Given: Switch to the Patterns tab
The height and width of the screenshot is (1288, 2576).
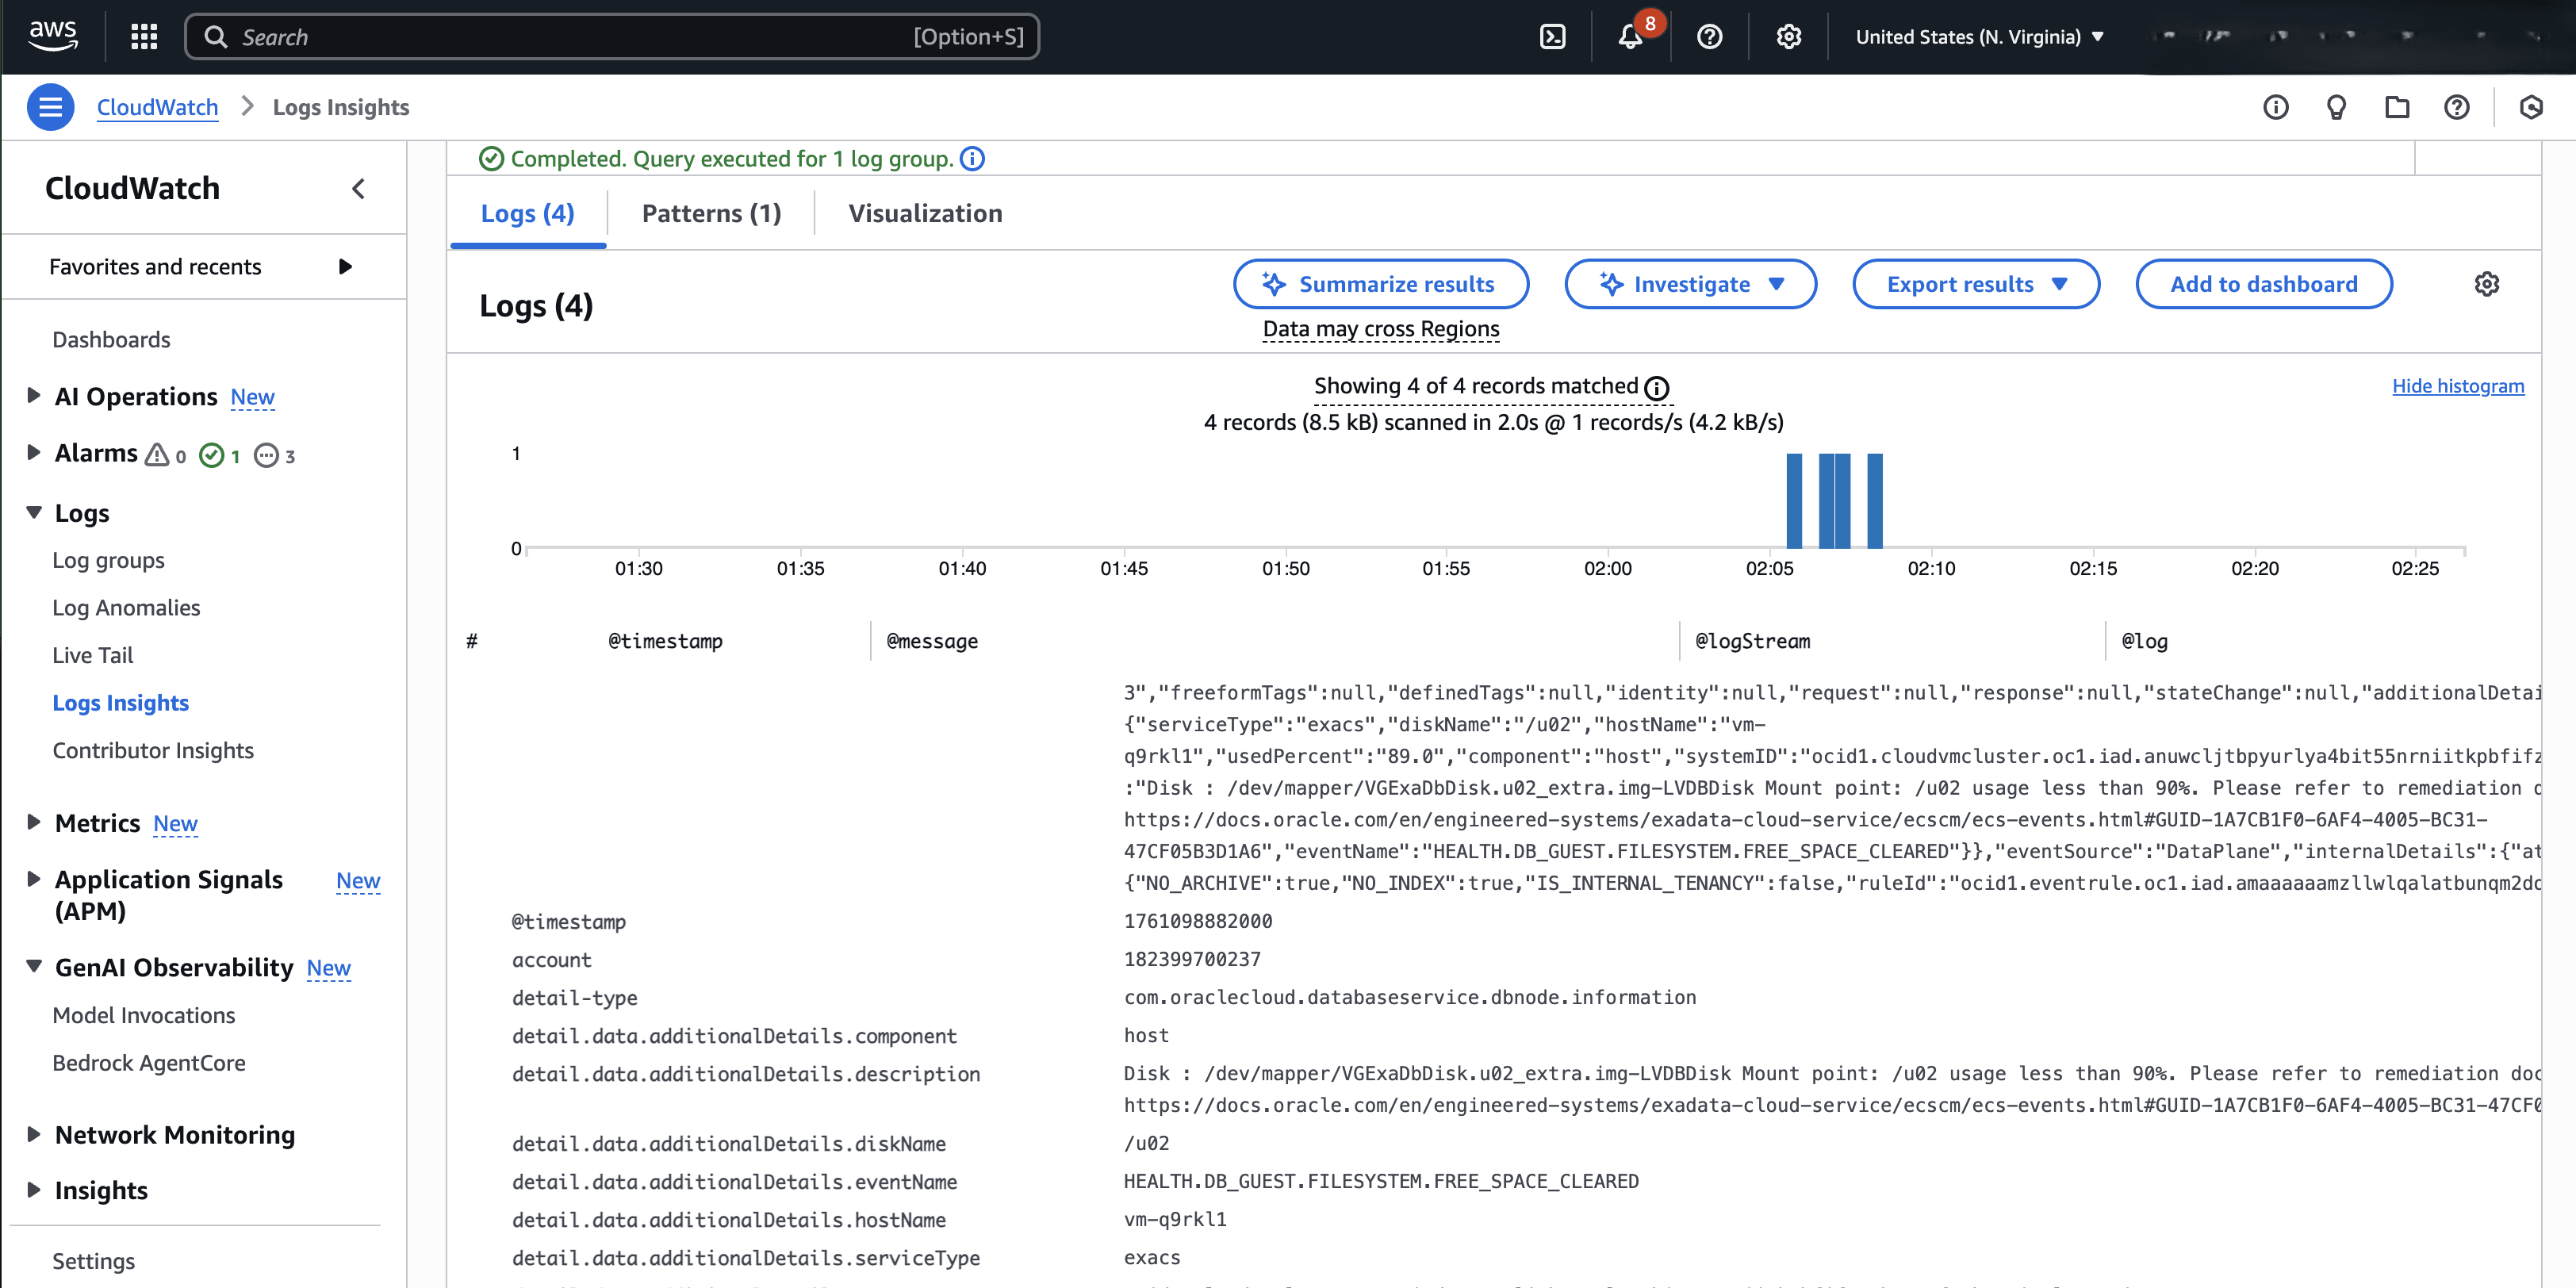Looking at the screenshot, I should pyautogui.click(x=711, y=213).
